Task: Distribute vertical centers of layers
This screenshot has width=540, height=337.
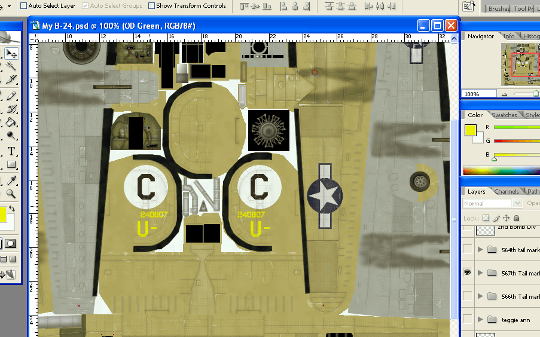Action: point(341,6)
